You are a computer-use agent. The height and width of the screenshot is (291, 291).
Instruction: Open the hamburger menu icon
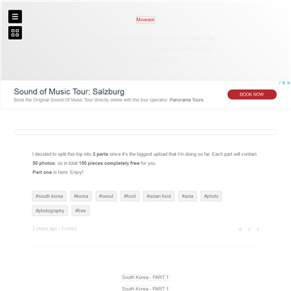coord(15,16)
